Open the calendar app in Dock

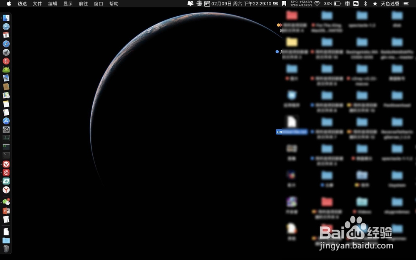tap(6, 35)
